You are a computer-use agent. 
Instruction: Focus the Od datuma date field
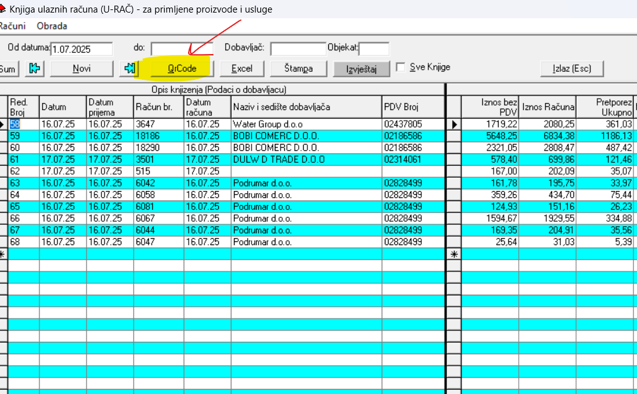tap(82, 49)
